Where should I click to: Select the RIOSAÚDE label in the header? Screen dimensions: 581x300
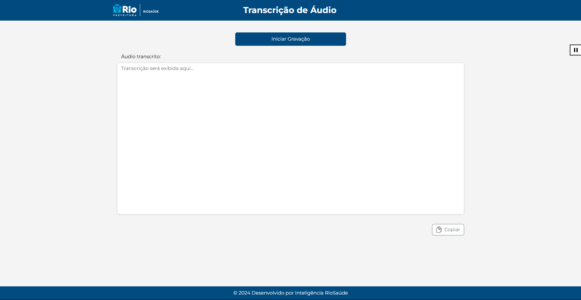150,11
